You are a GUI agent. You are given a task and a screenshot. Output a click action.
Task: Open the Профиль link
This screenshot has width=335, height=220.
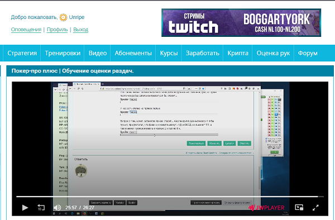58,30
